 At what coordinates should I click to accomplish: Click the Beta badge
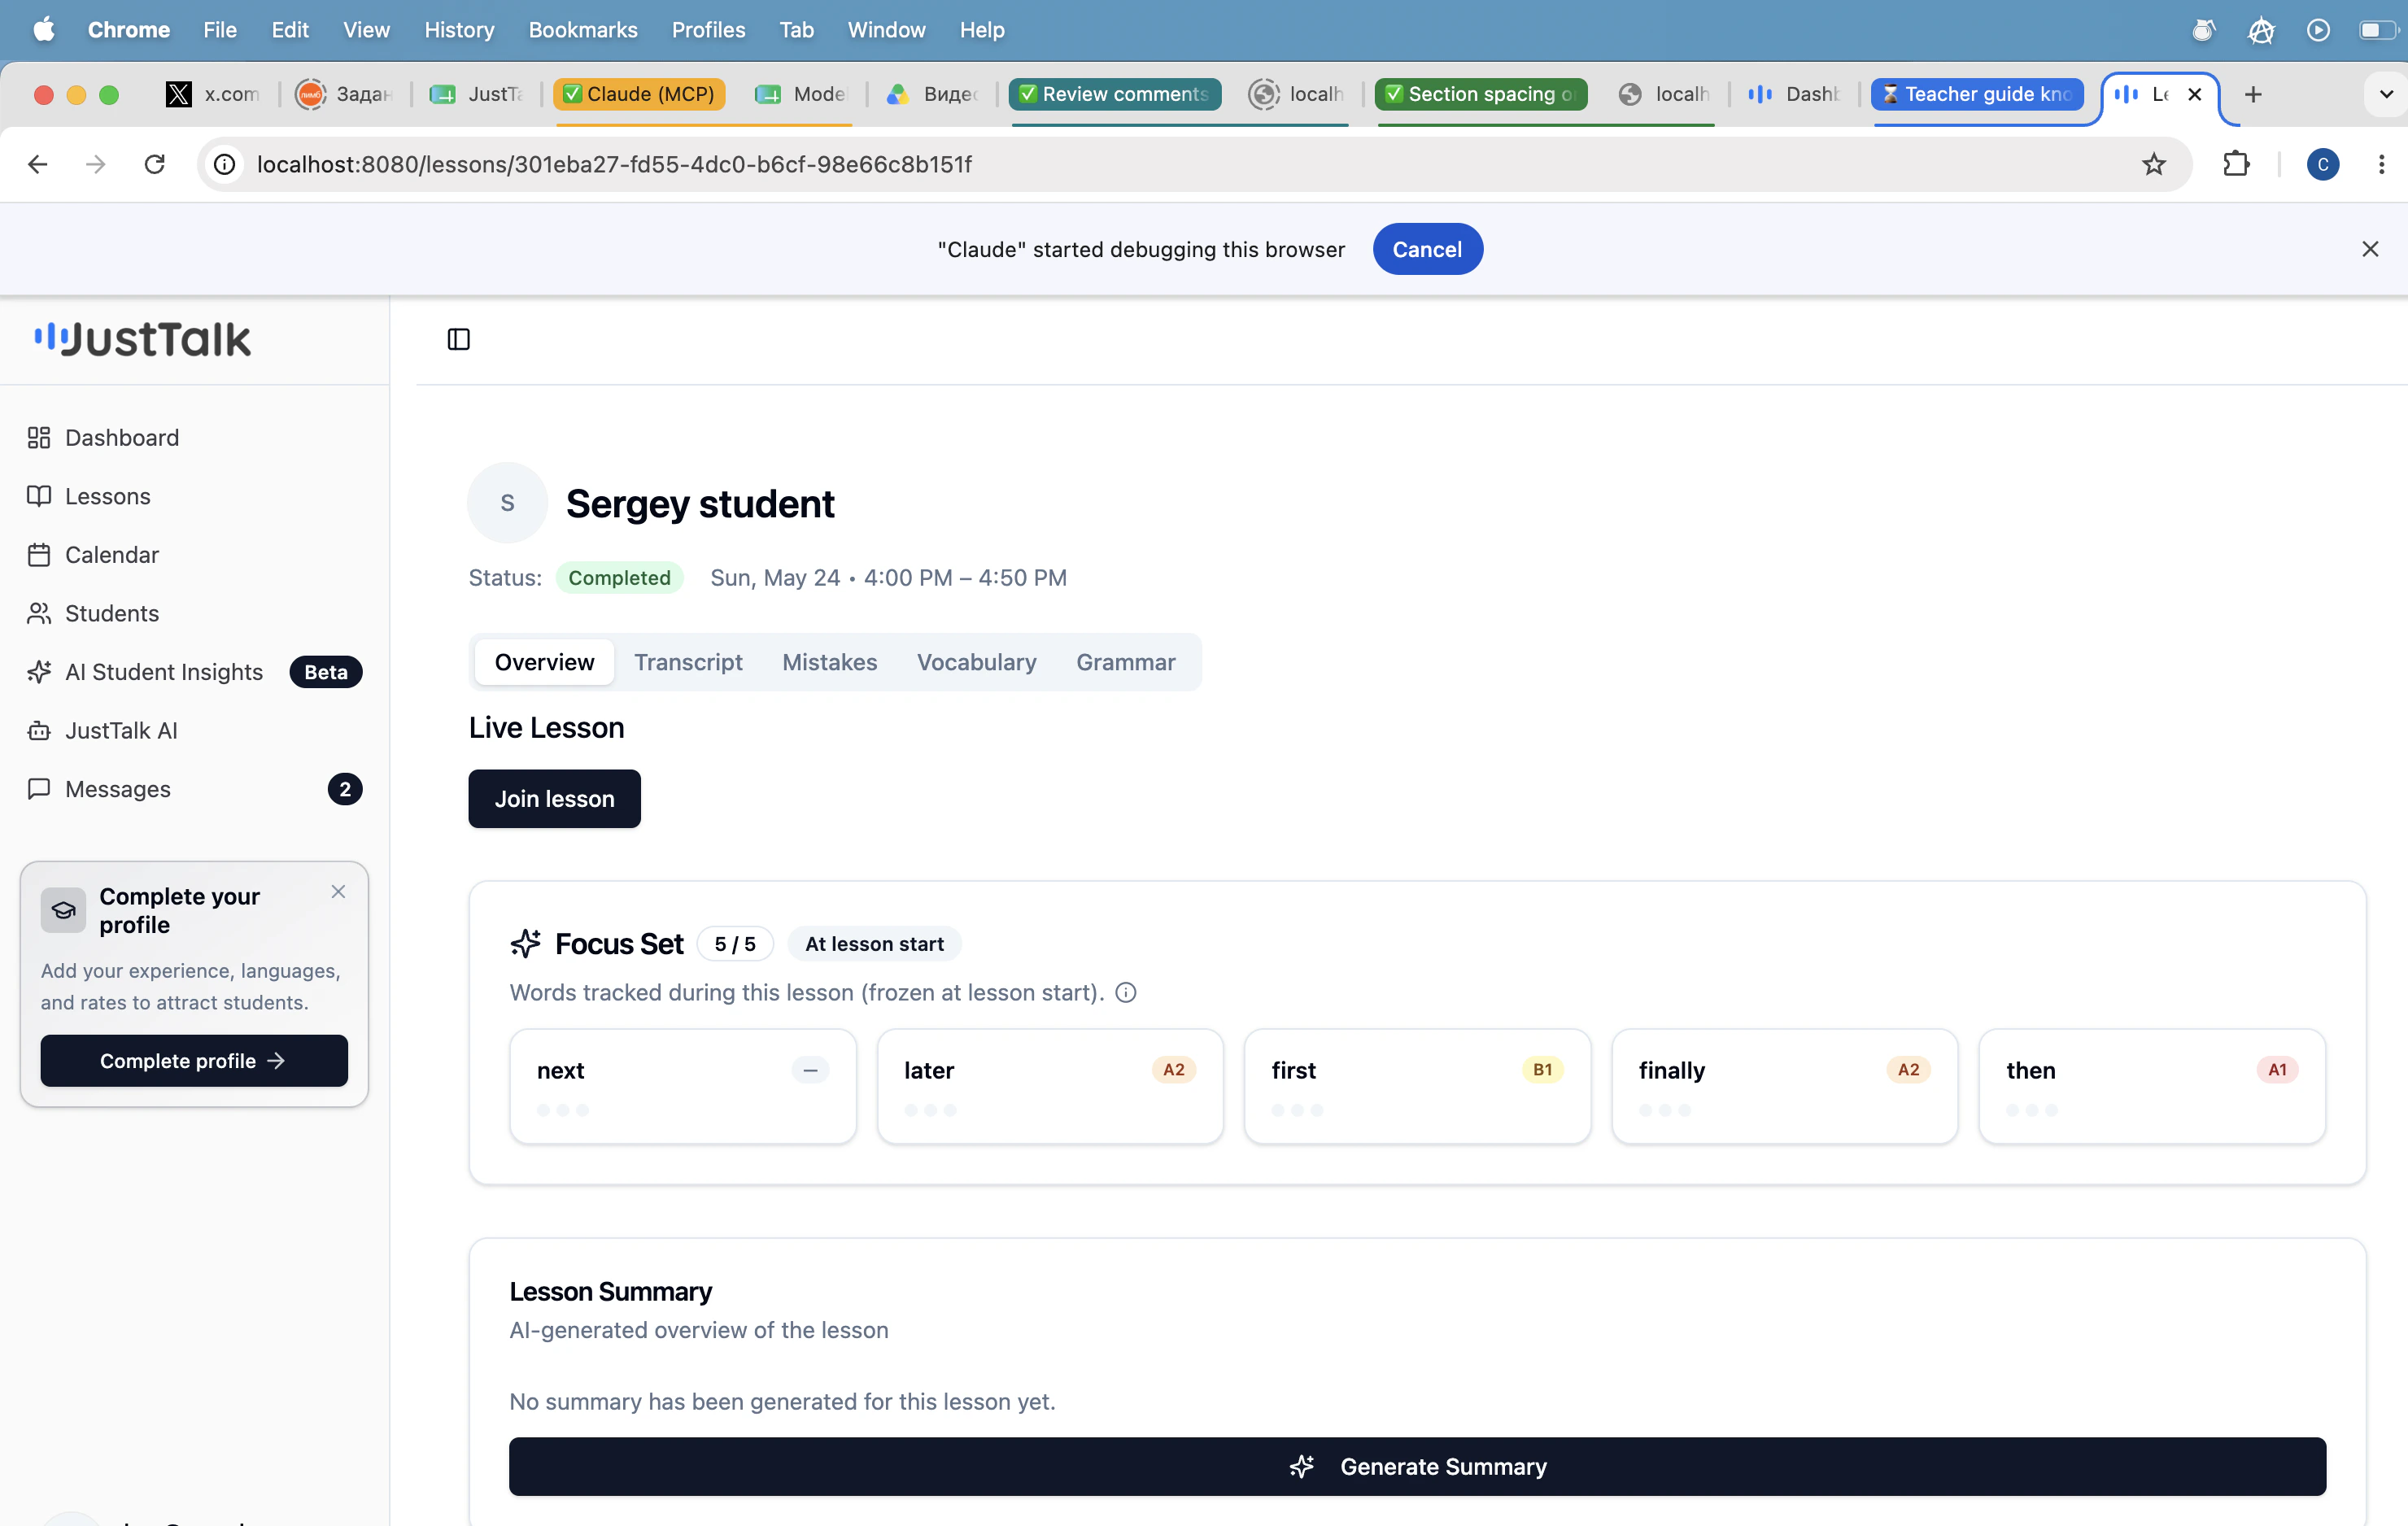pos(326,672)
